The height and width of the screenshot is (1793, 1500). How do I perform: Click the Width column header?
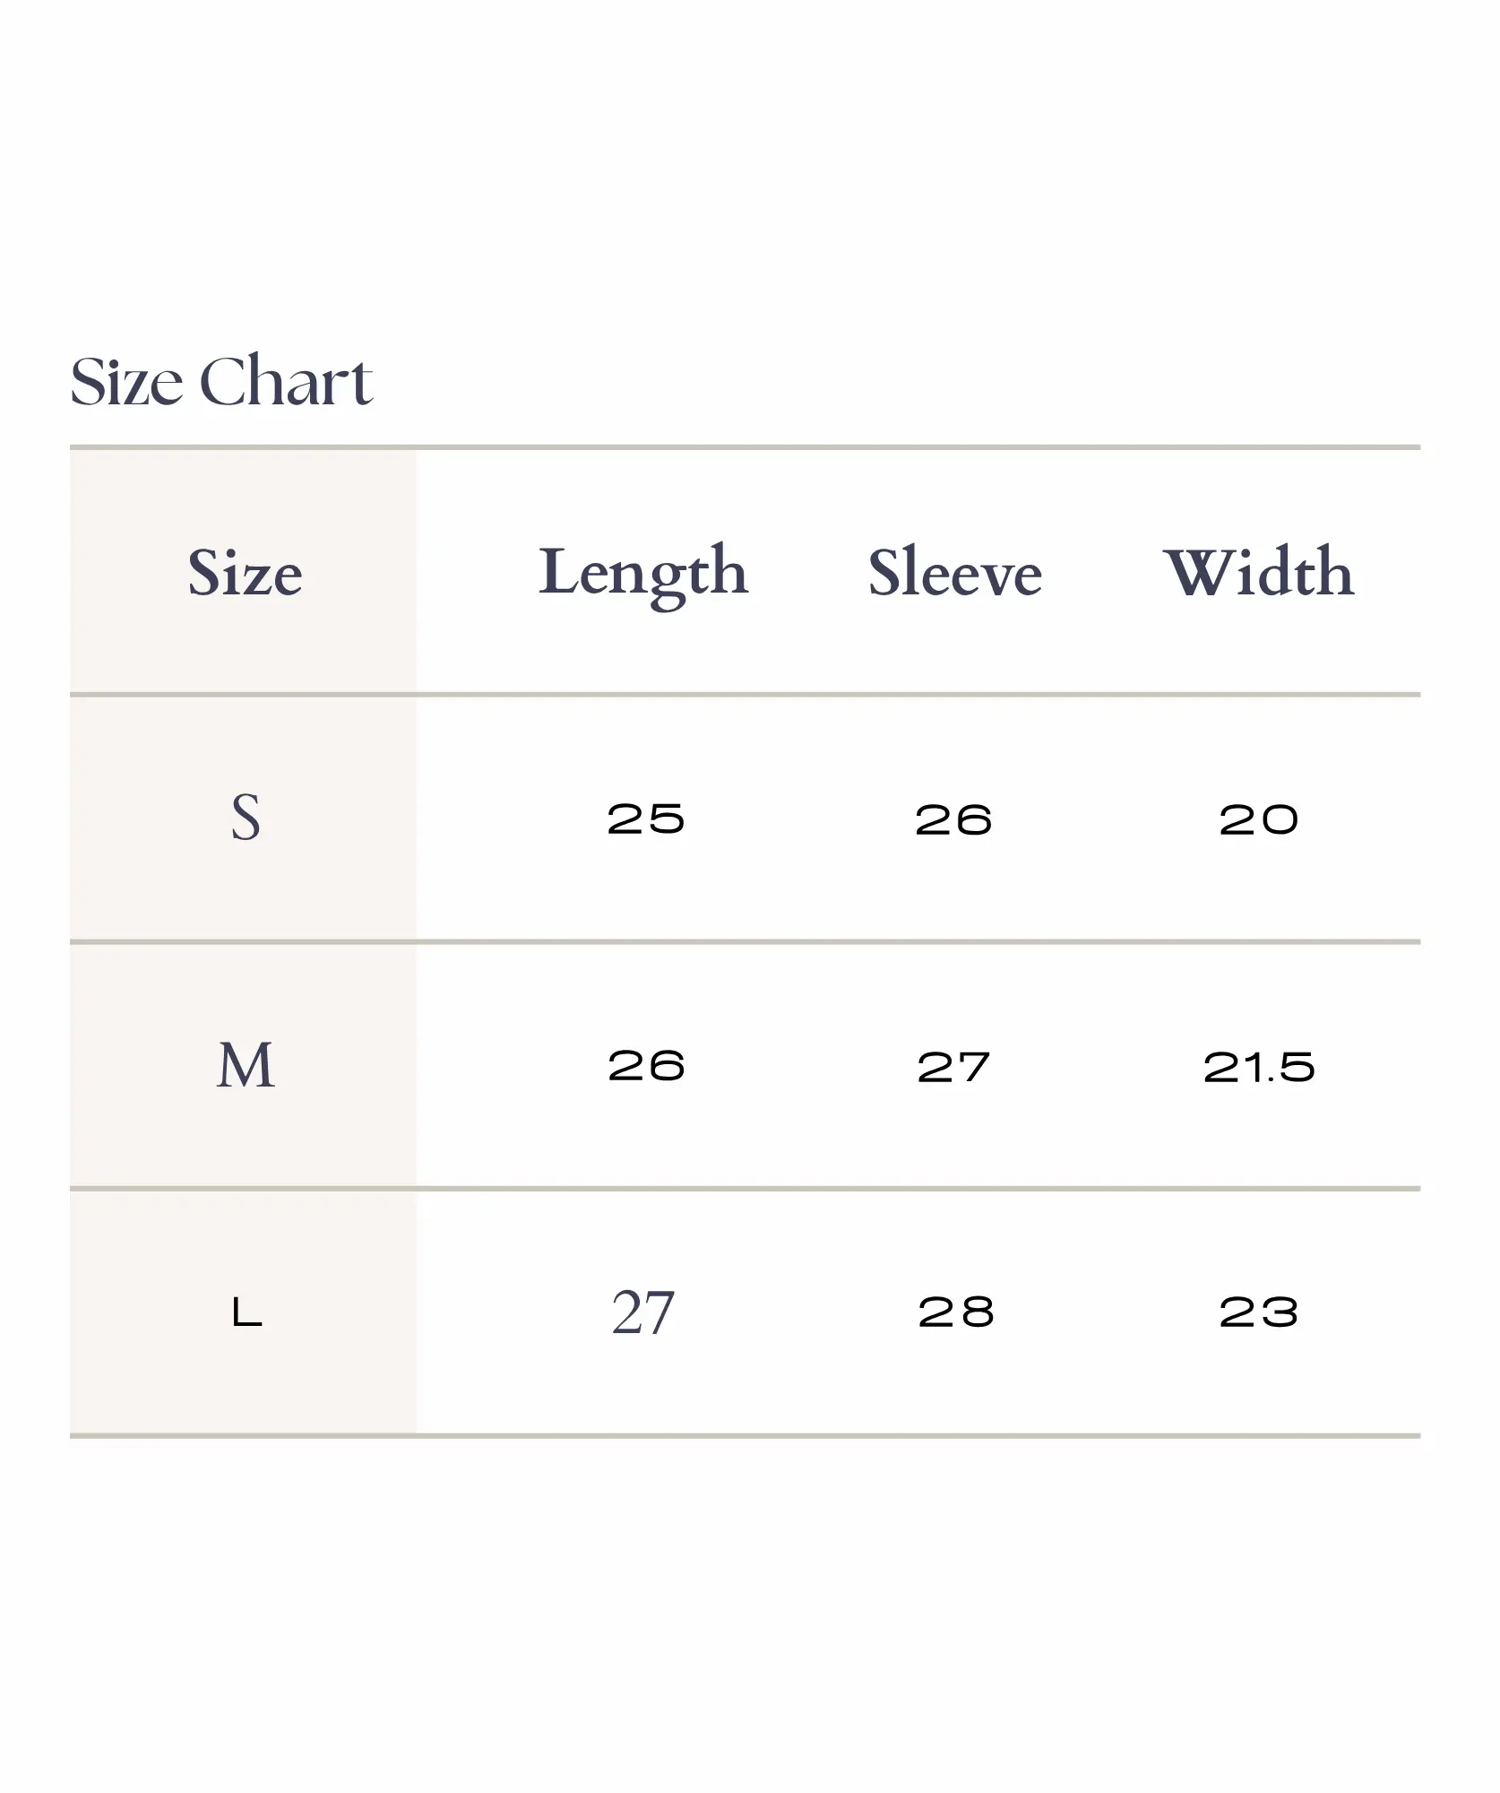click(x=1259, y=573)
